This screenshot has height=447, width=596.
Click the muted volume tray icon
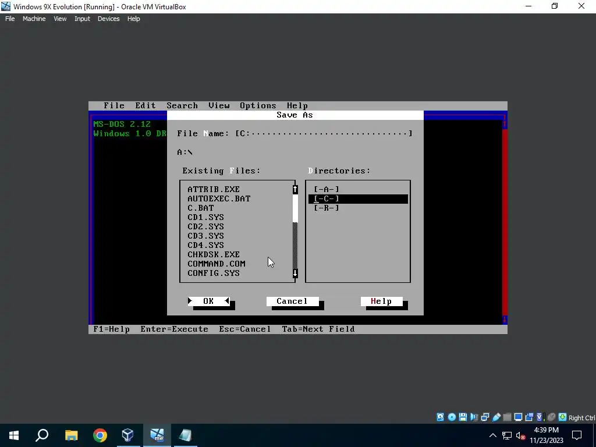coord(520,435)
